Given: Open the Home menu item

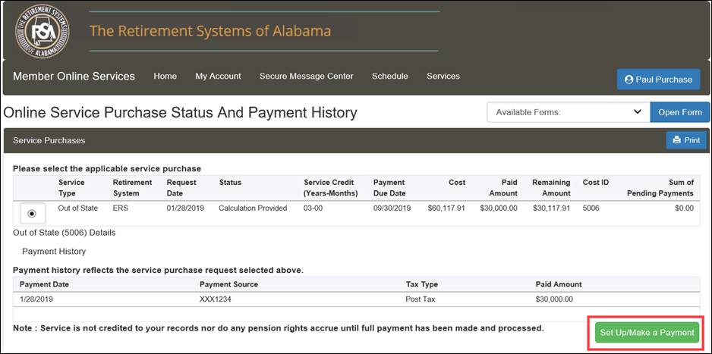Looking at the screenshot, I should (165, 76).
